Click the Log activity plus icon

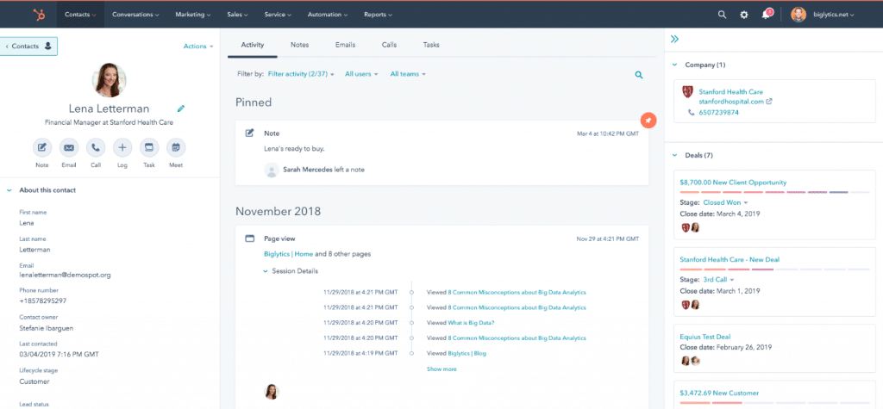click(x=122, y=147)
